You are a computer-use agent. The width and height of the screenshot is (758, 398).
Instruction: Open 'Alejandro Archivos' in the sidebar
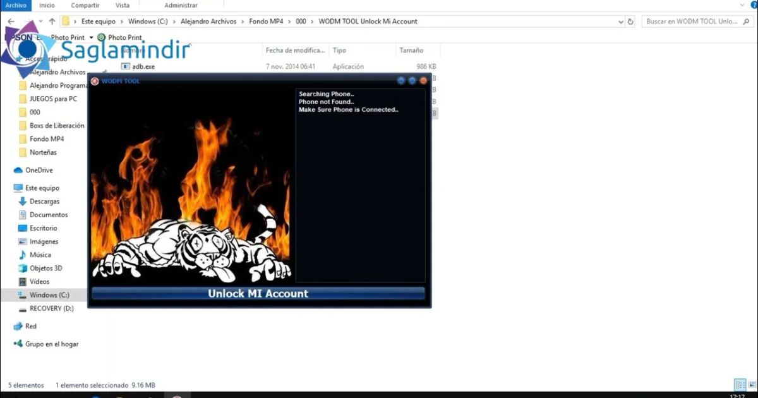[x=57, y=72]
